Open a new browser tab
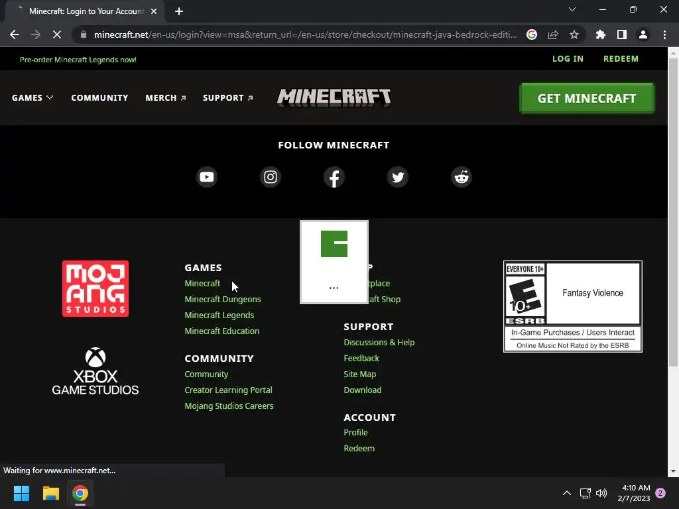679x509 pixels. [179, 11]
